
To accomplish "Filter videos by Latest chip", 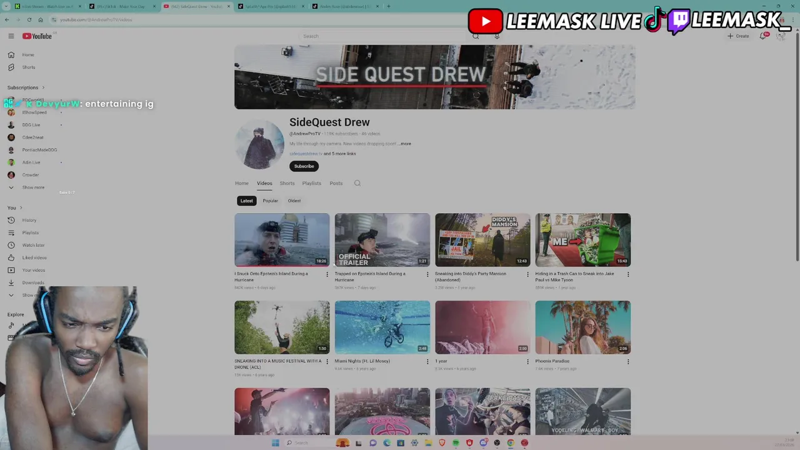I will coord(246,201).
